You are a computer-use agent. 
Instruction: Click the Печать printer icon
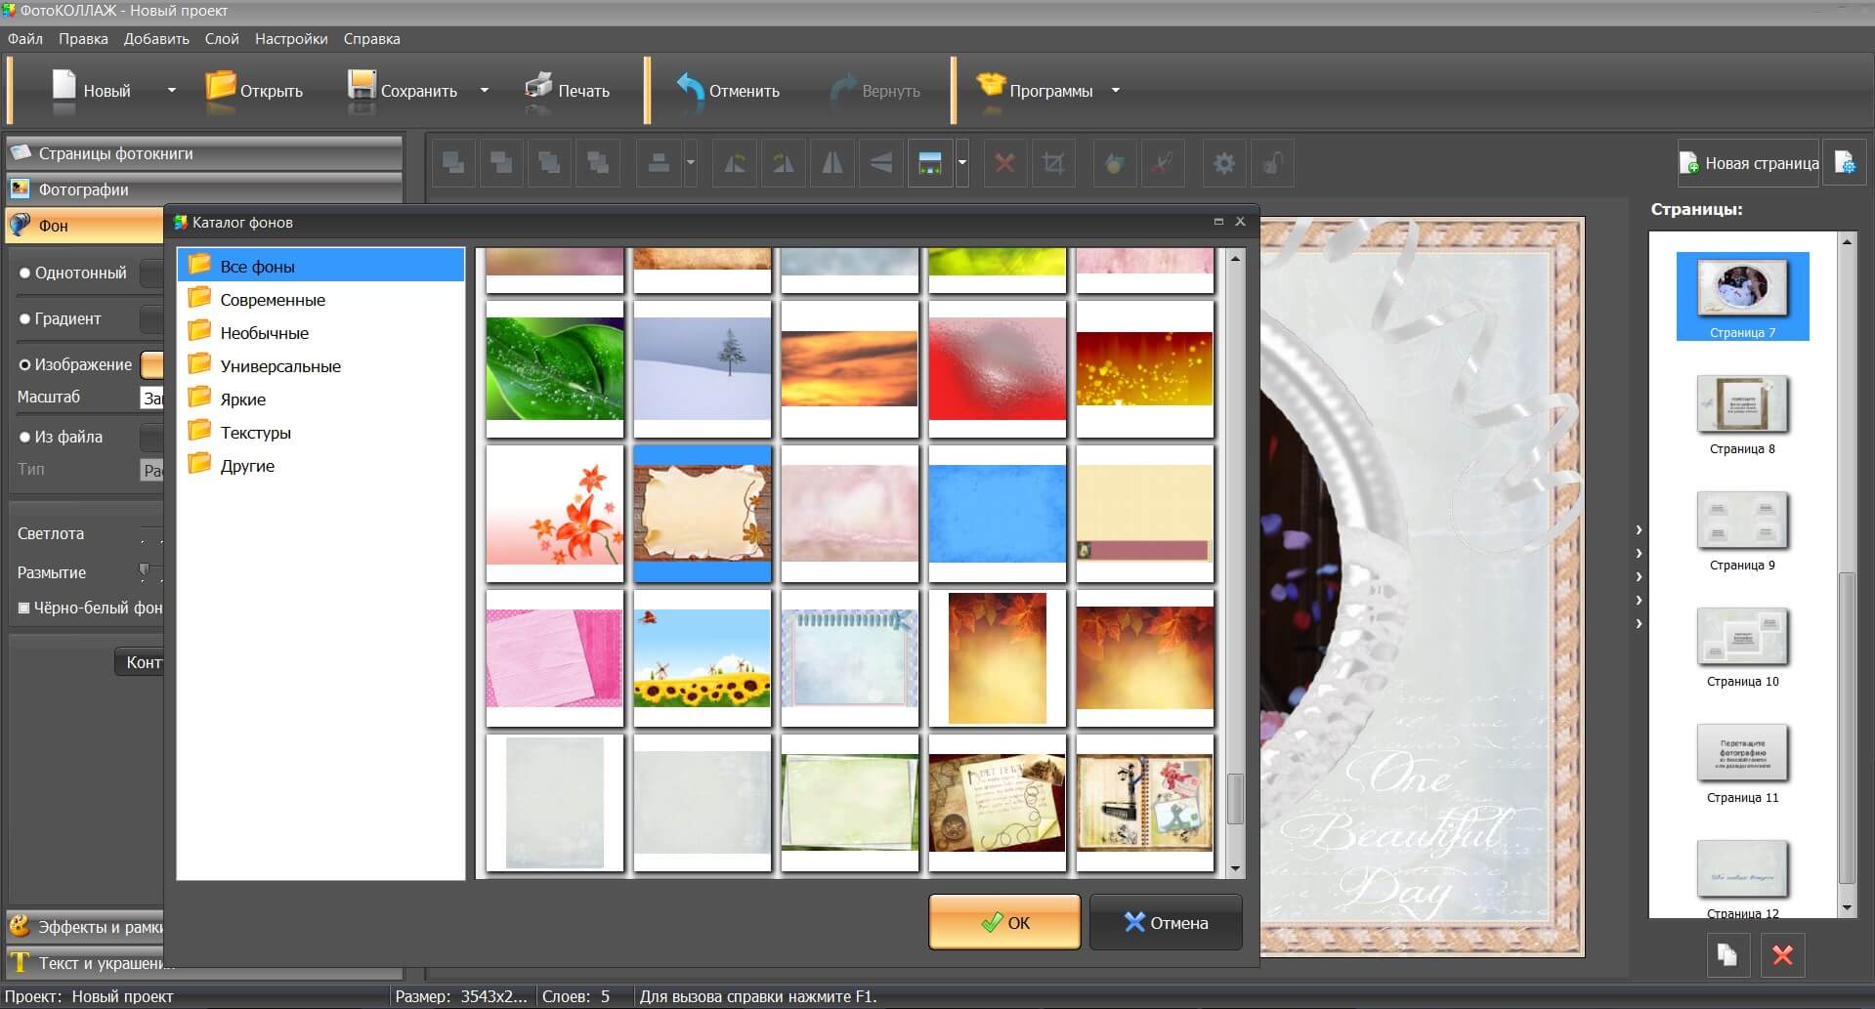click(538, 89)
